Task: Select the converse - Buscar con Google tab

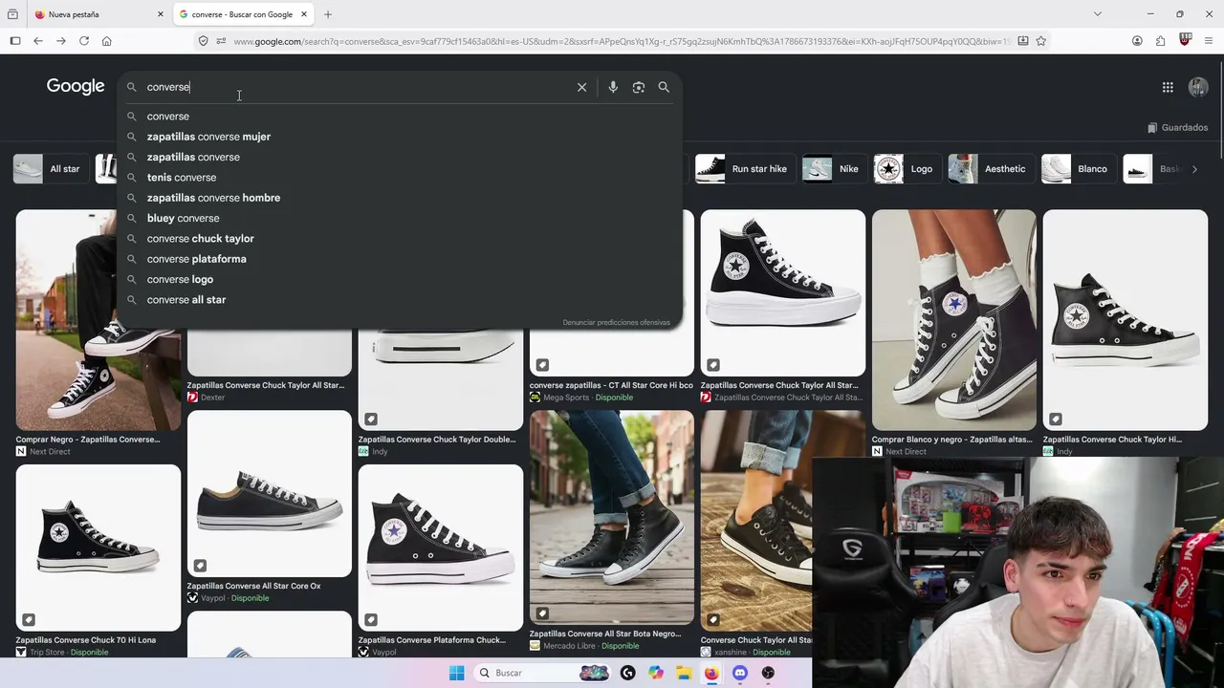Action: click(244, 14)
